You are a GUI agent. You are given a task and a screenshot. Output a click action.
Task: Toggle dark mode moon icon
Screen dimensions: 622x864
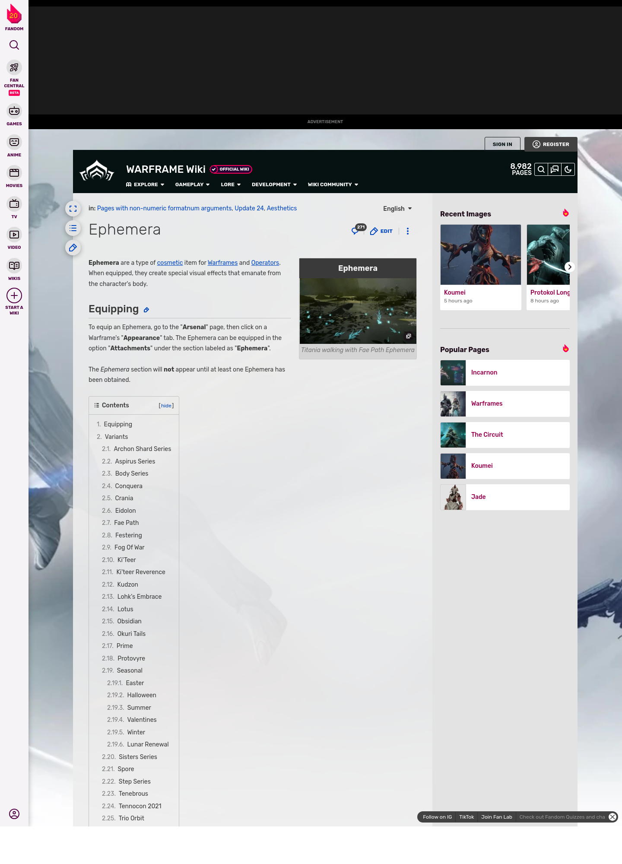(x=568, y=169)
